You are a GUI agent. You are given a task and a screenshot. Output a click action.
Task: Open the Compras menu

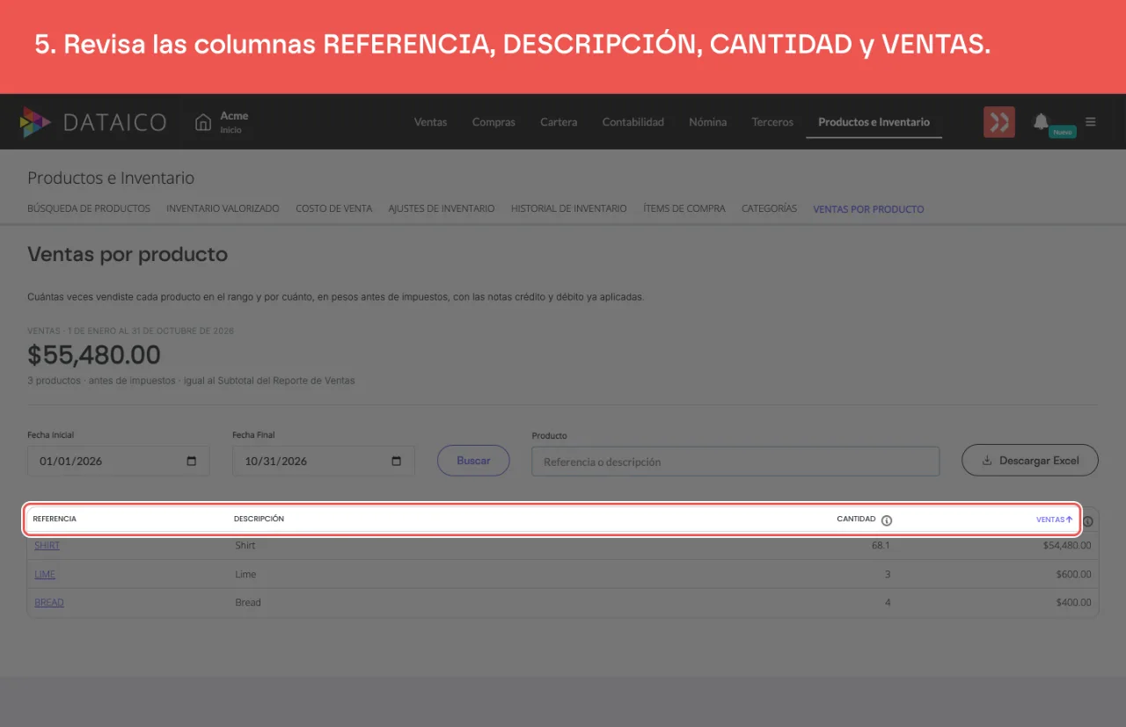point(494,122)
